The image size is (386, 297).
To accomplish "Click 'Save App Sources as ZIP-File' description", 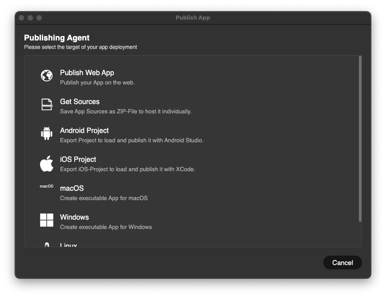I will [x=125, y=112].
